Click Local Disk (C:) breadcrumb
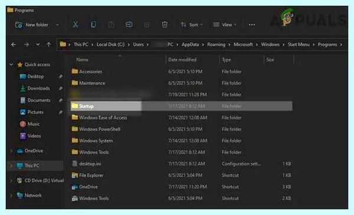 click(x=110, y=44)
